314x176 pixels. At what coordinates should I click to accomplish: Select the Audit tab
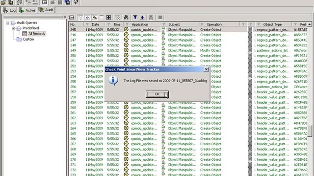click(46, 10)
